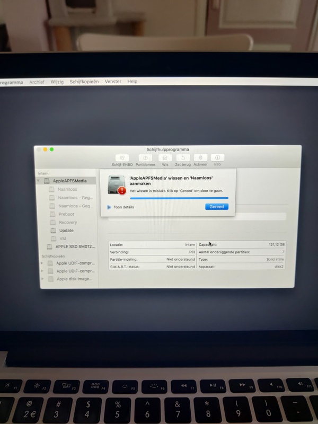Click the Schijf-EHBO first aid toolbar icon
This screenshot has width=318, height=424.
[x=122, y=157]
